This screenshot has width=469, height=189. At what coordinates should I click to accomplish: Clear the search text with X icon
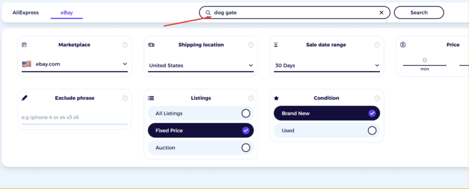click(382, 13)
